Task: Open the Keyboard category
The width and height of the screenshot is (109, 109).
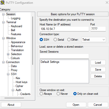Action: pos(16,26)
